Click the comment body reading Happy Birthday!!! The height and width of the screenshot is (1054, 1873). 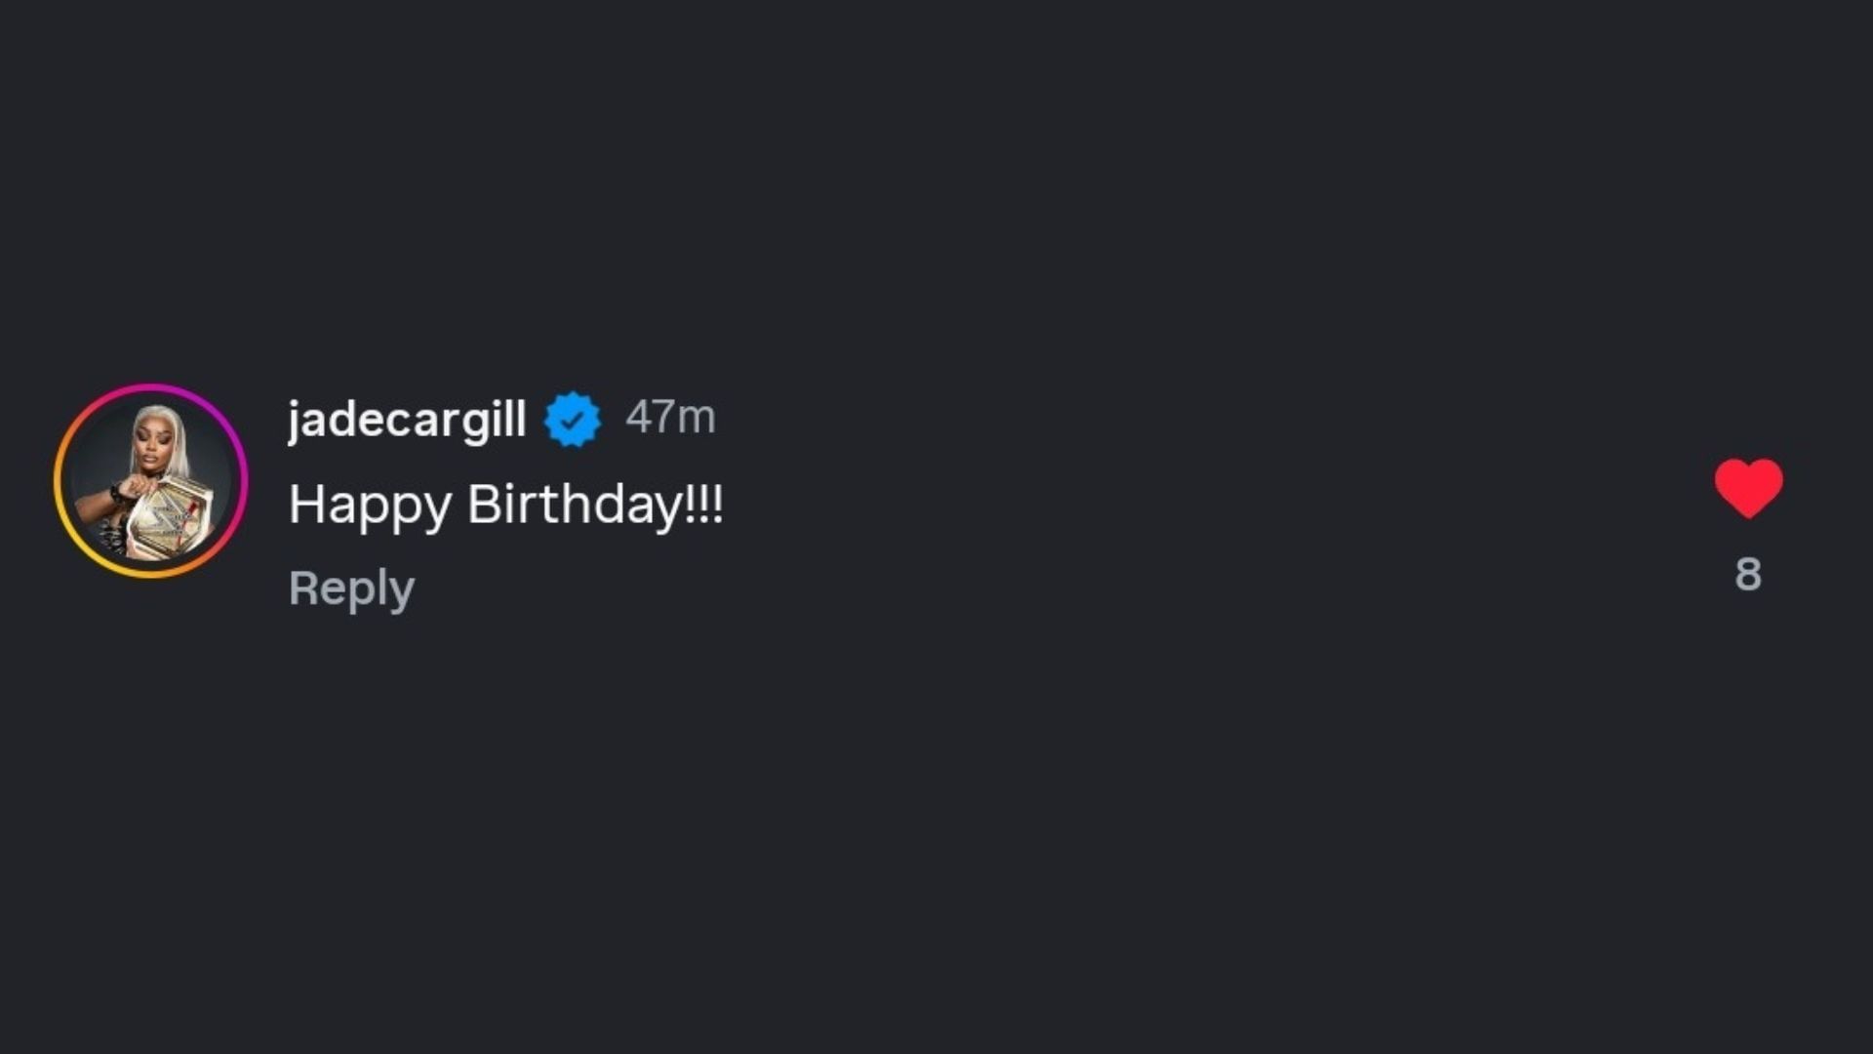pos(506,504)
